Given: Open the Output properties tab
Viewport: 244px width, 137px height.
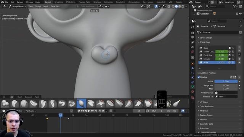Looking at the screenshot, I should (x=193, y=38).
